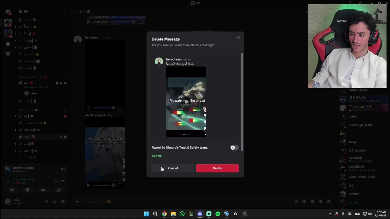The image size is (390, 219).
Task: Click the herodream username in the dialog
Action: click(x=174, y=59)
